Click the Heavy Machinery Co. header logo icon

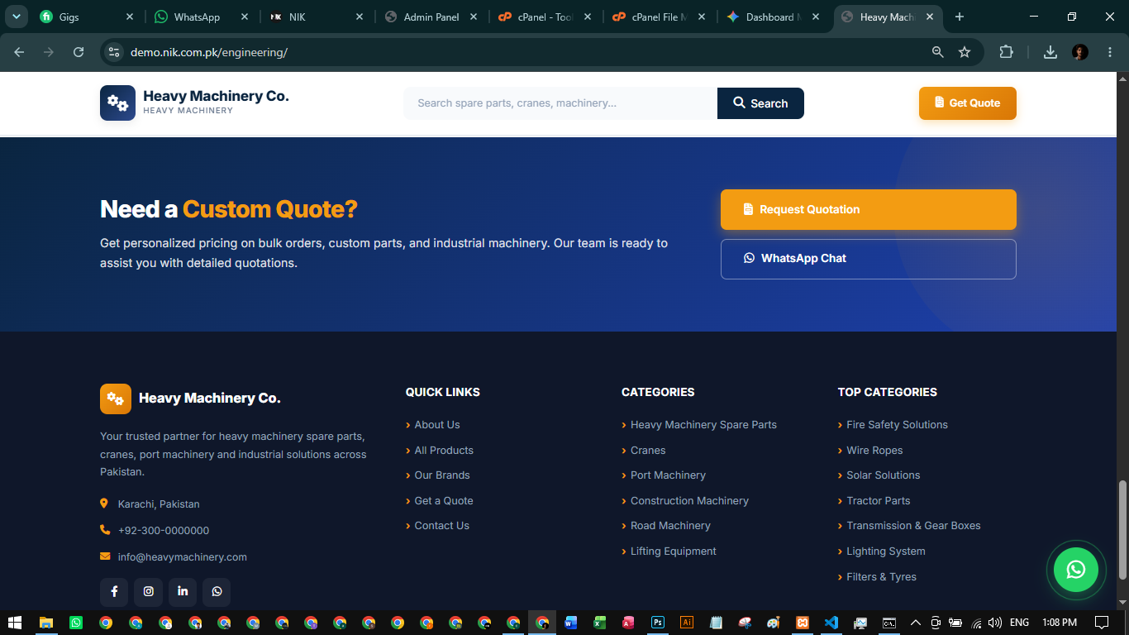tap(117, 103)
